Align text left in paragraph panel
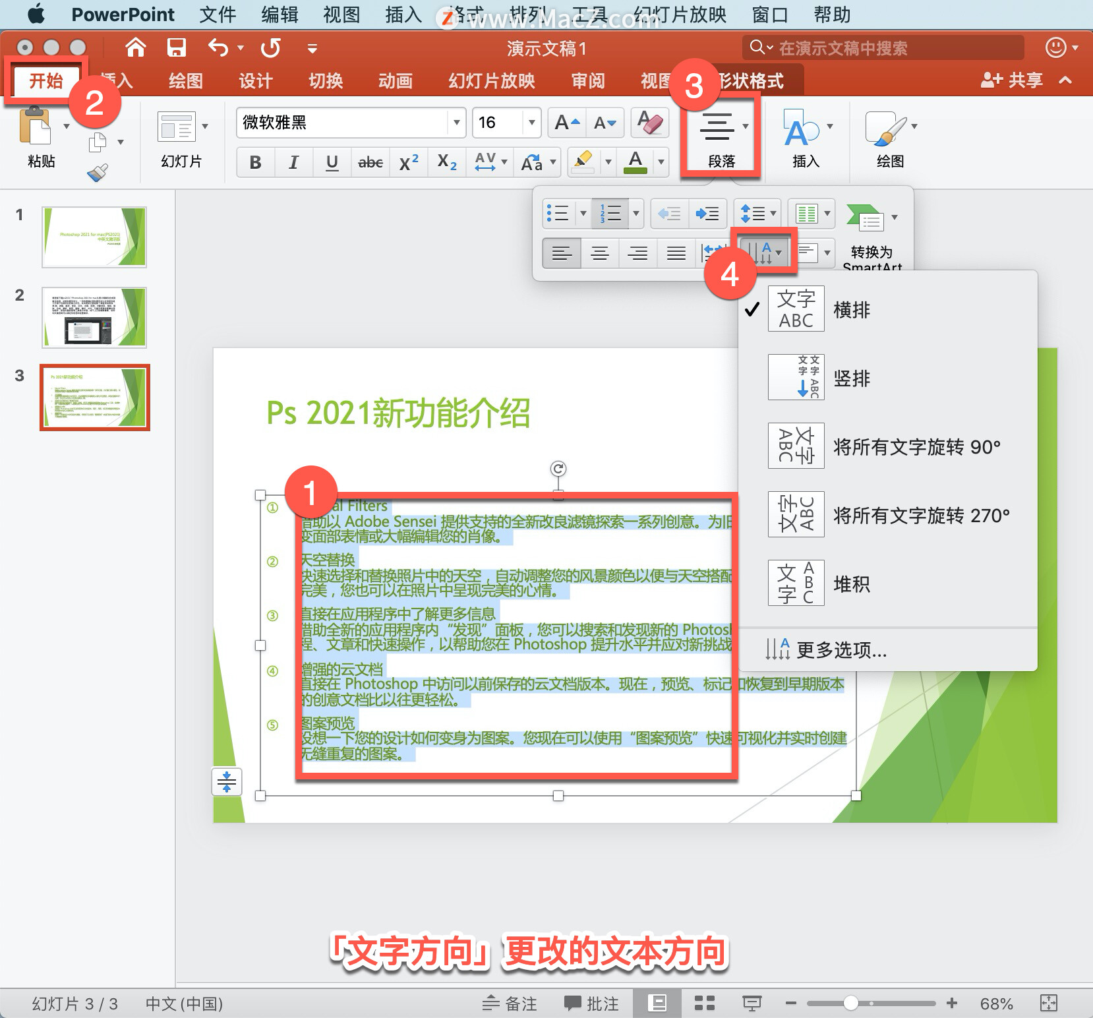 pos(562,253)
